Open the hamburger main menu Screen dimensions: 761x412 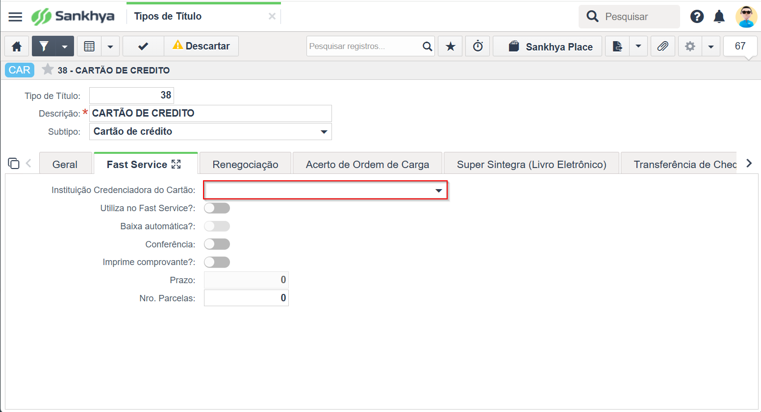click(x=15, y=17)
